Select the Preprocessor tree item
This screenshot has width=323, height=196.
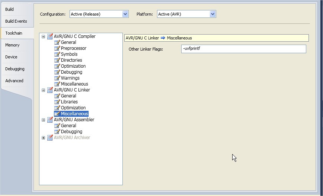[74, 48]
